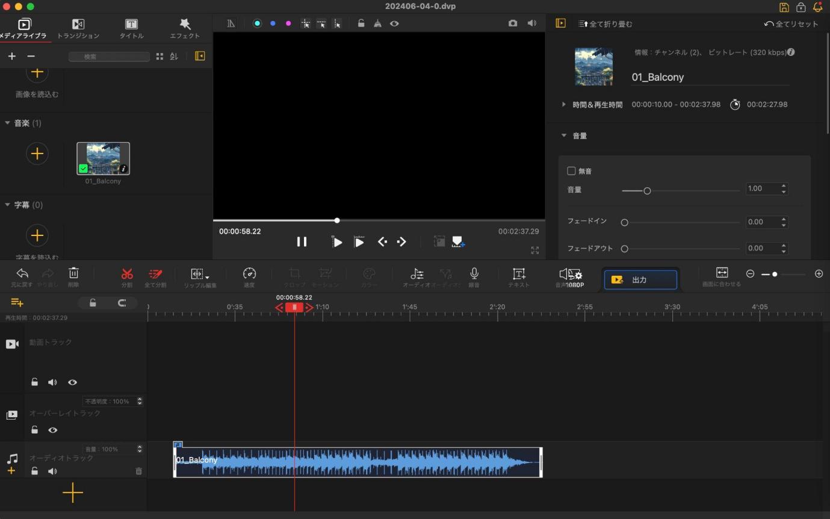This screenshot has height=519, width=830.
Task: Click the minus icon in media library toolbar
Action: [31, 56]
